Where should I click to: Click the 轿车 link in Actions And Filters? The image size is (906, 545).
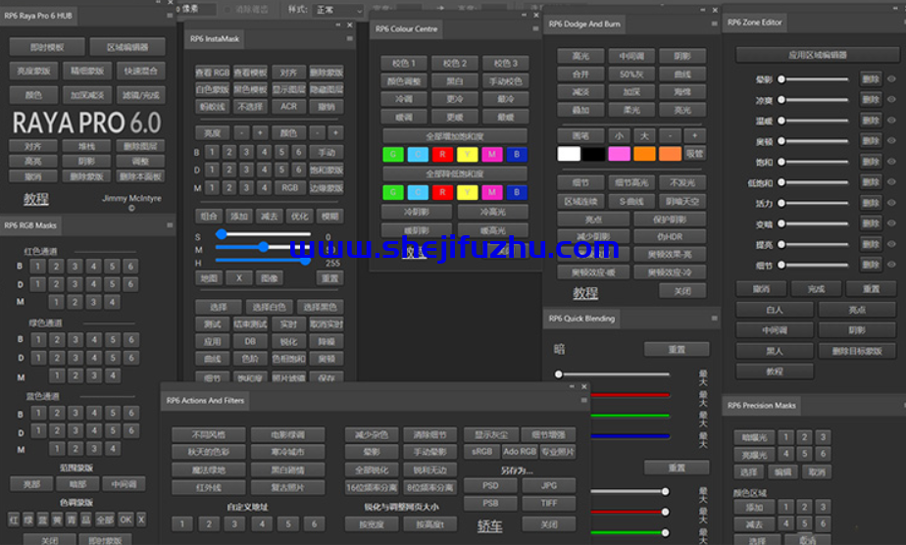pyautogui.click(x=490, y=526)
